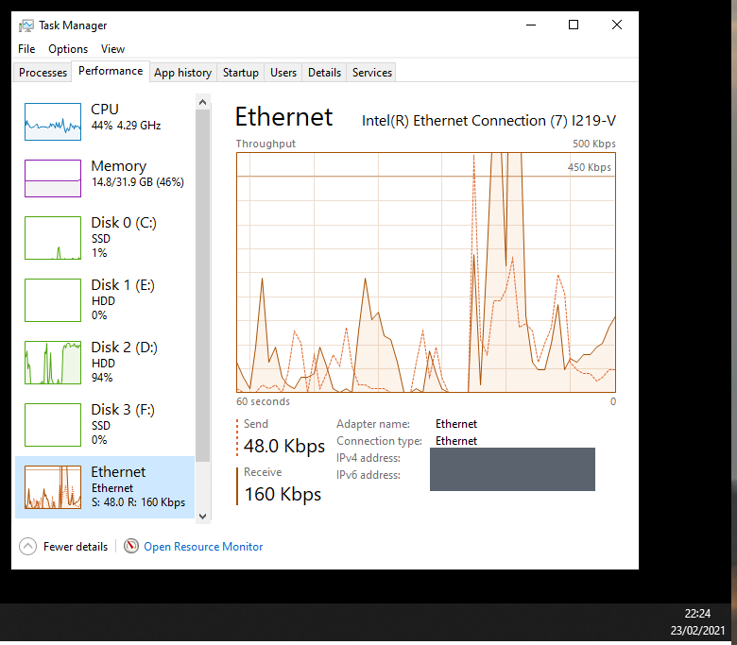The image size is (737, 645).
Task: Switch to the Processes tab
Action: click(x=43, y=73)
